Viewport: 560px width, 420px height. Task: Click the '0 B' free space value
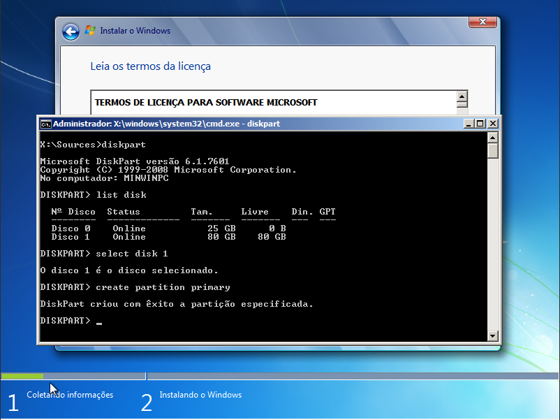click(277, 229)
